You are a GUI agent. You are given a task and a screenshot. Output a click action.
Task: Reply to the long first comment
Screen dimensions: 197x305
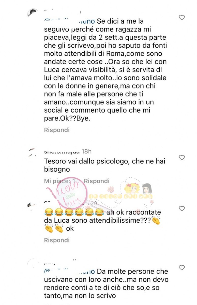tap(57, 130)
